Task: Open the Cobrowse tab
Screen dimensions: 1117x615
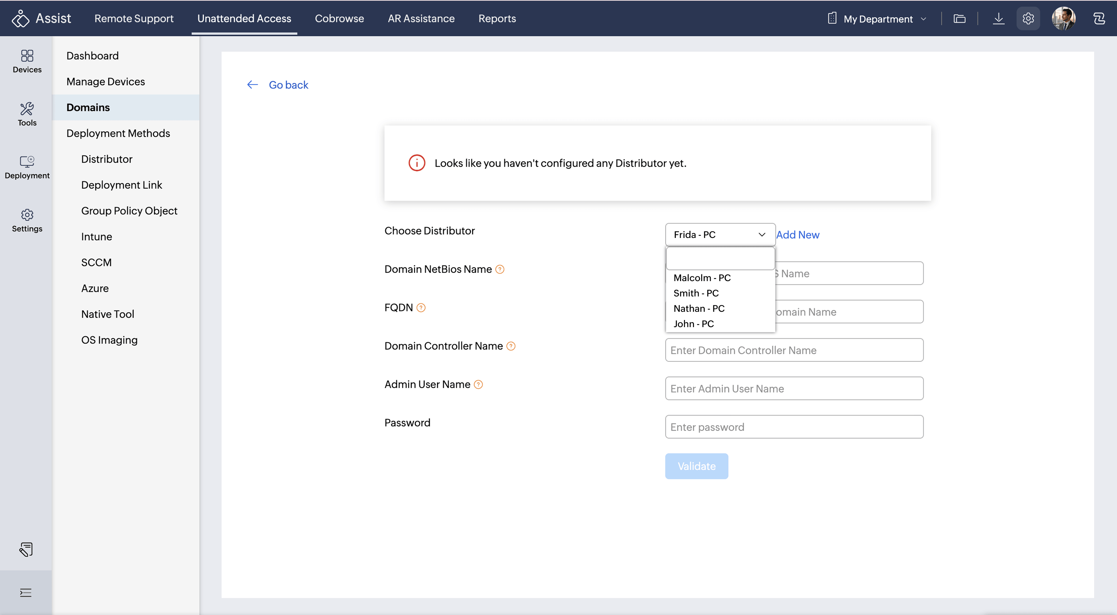Action: coord(339,19)
